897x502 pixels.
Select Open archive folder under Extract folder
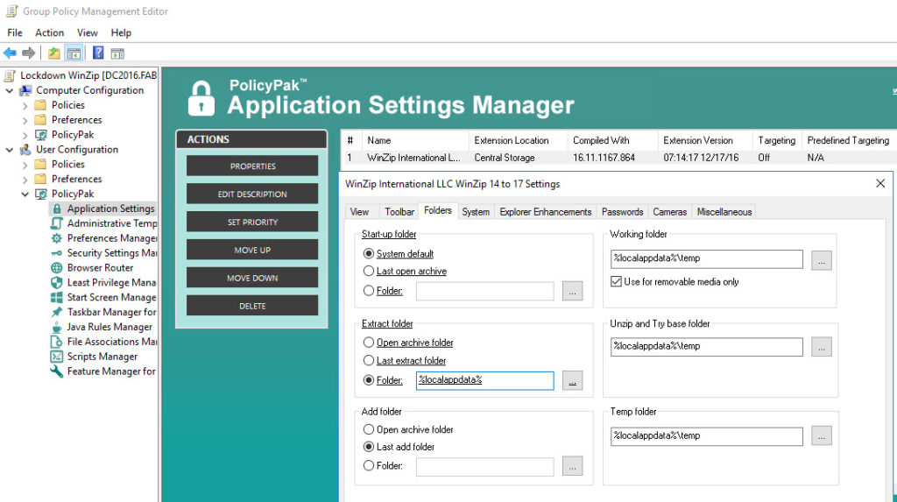click(369, 343)
